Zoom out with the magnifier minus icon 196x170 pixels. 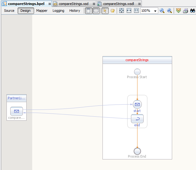162,11
